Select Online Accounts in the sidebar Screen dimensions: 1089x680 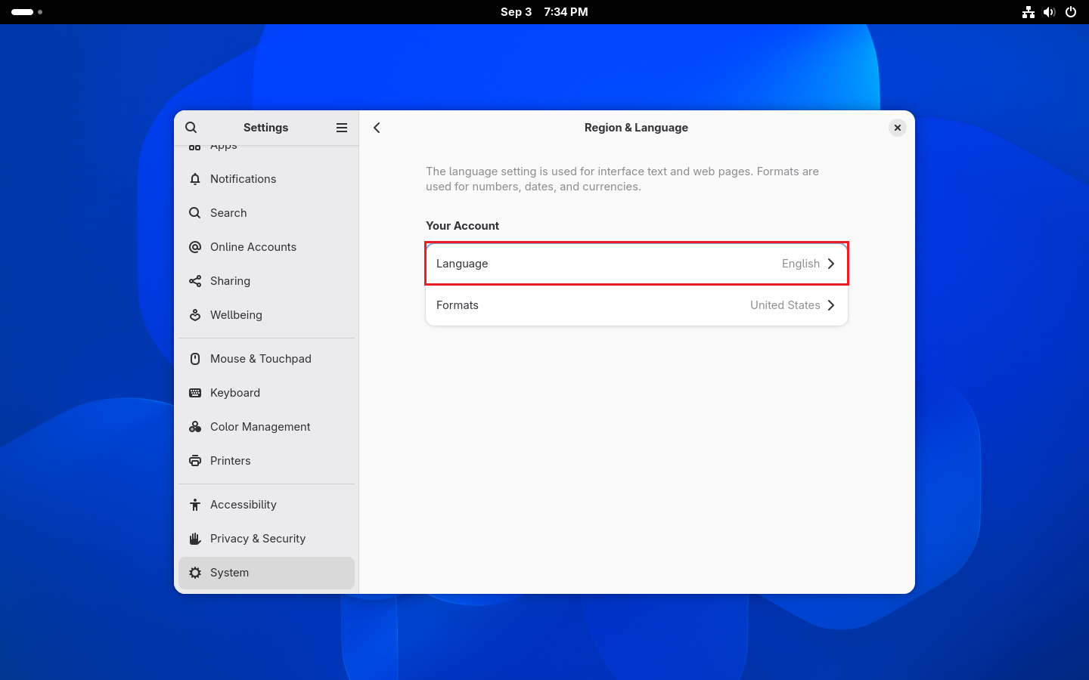266,247
